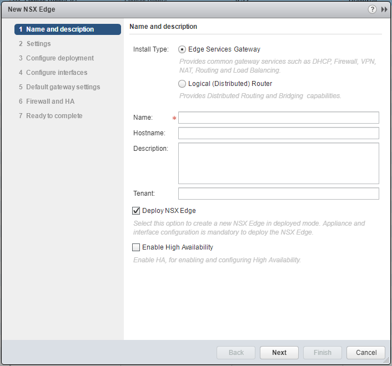This screenshot has height=366, width=392.
Task: Open step 5 Default gateway settings
Action: (63, 87)
